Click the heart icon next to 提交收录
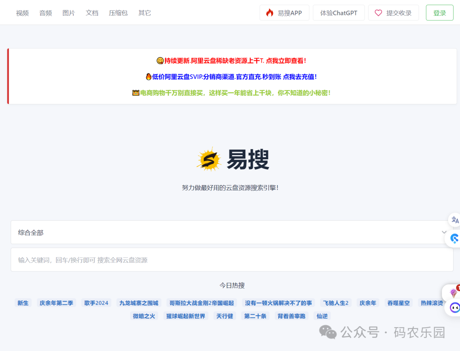460x351 pixels. [x=378, y=12]
